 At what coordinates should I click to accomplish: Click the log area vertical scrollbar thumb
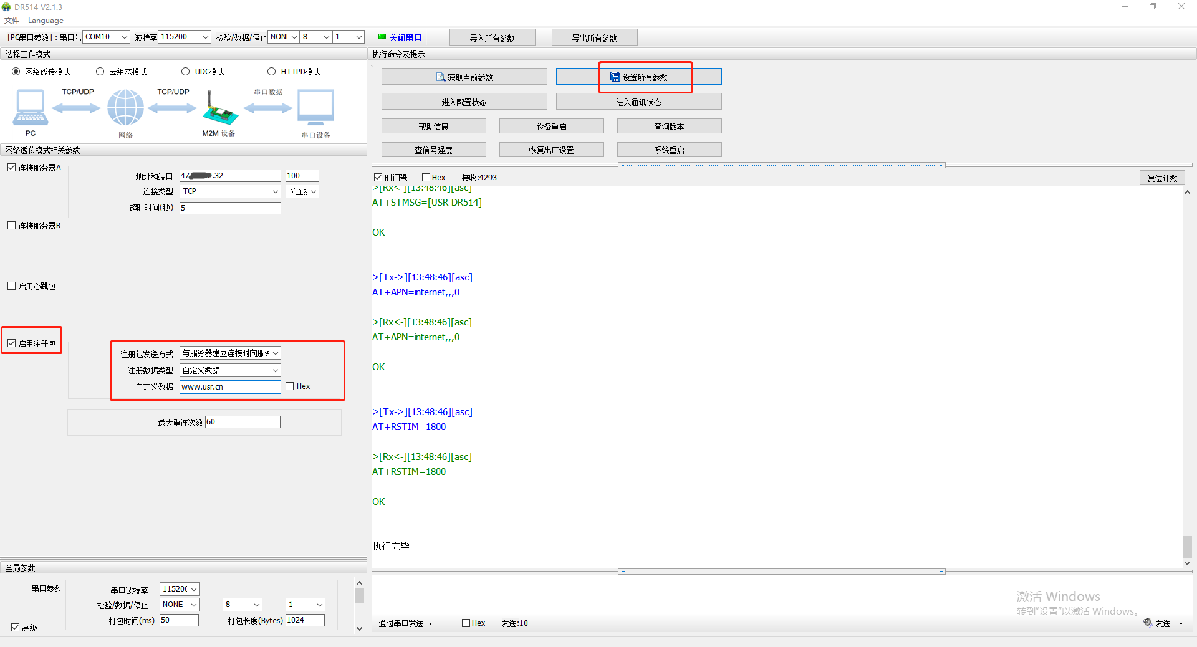(1187, 547)
